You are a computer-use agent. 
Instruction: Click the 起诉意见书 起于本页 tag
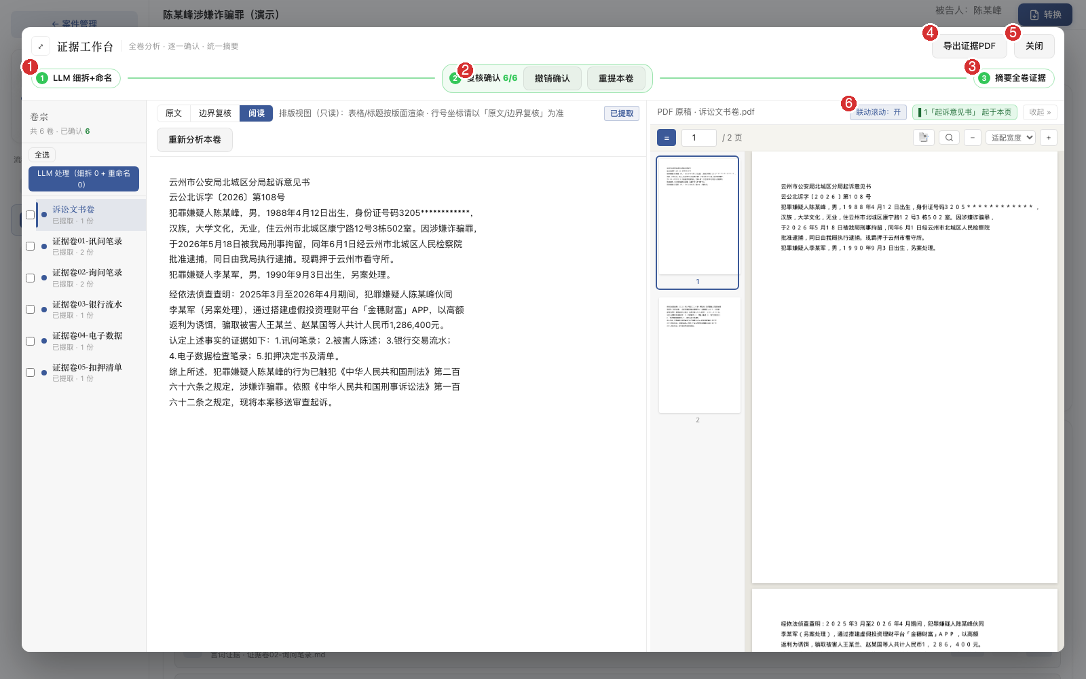[965, 113]
